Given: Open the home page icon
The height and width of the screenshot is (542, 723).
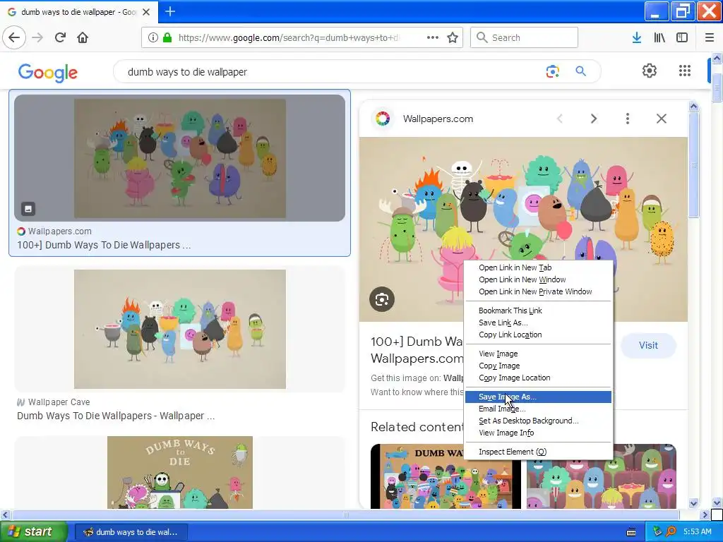Looking at the screenshot, I should pos(83,37).
